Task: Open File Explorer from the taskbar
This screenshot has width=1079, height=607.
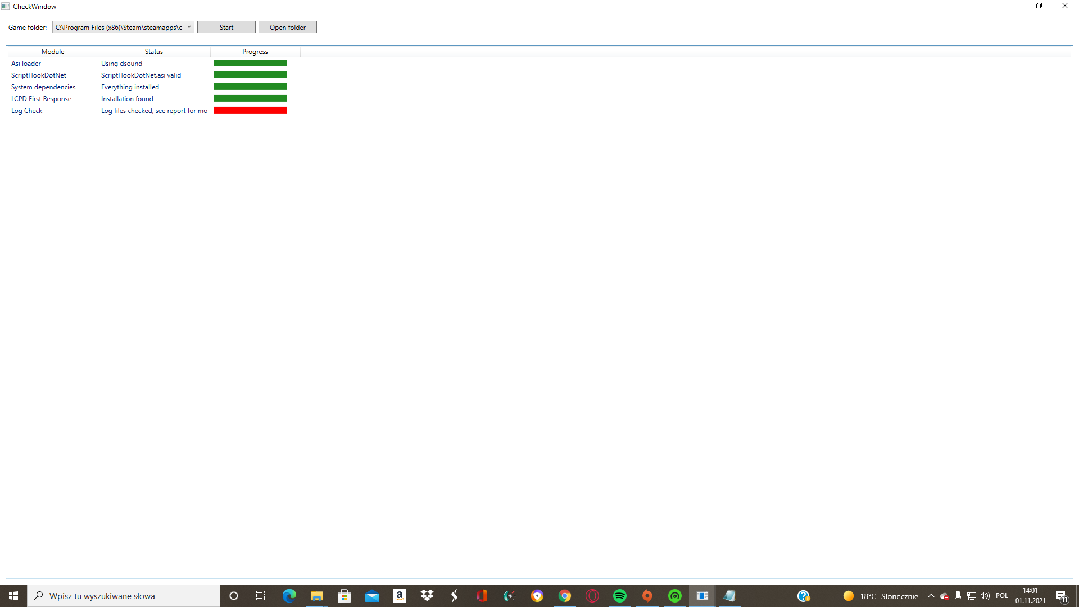Action: (x=316, y=596)
